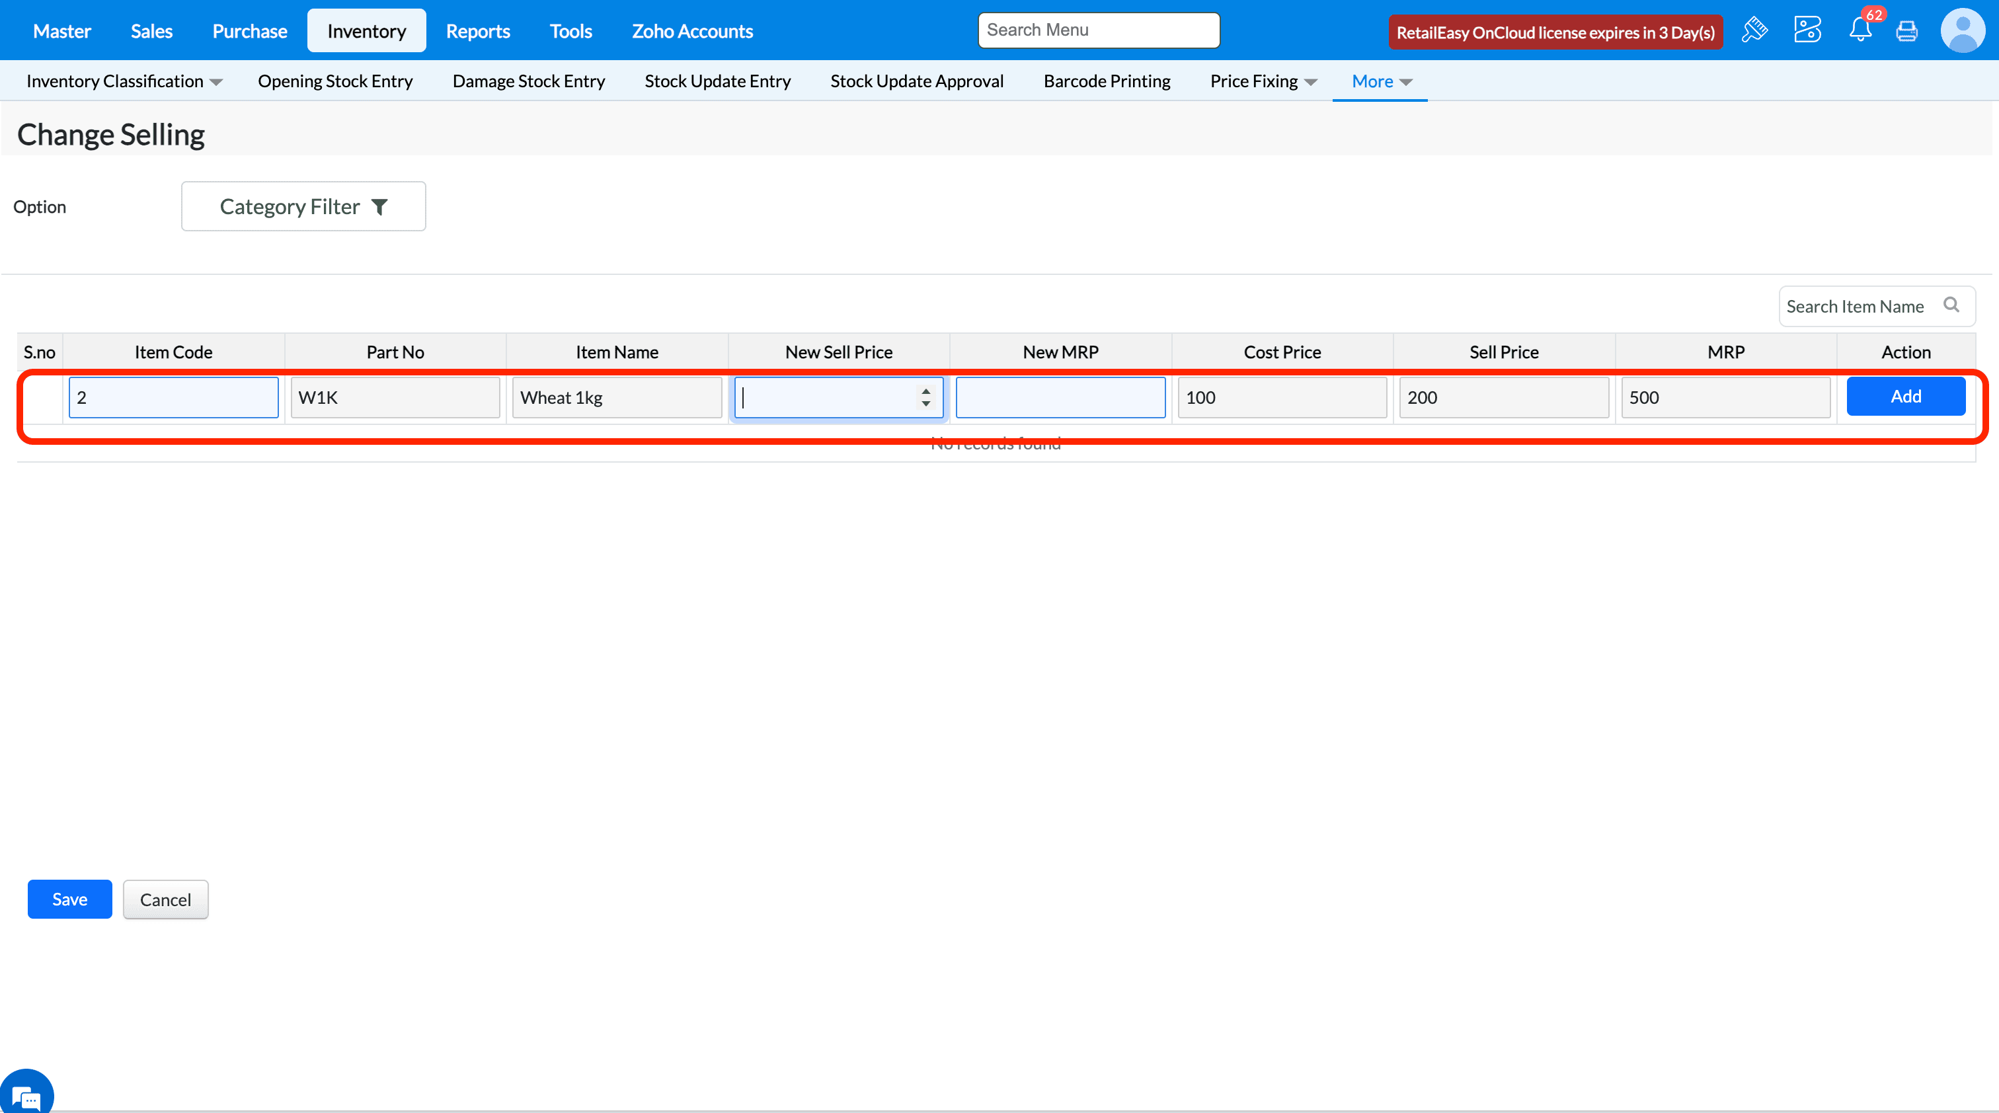Image resolution: width=1999 pixels, height=1113 pixels.
Task: Click the Add button in Action column
Action: (x=1905, y=397)
